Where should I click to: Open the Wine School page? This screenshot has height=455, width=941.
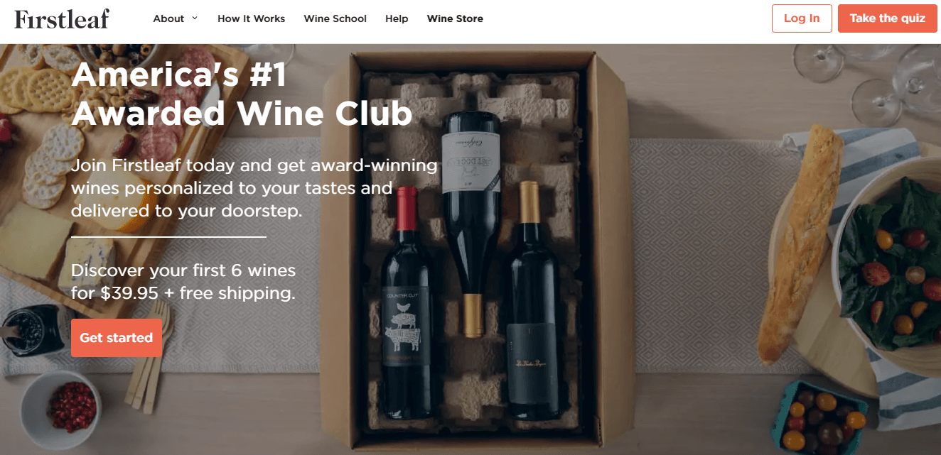pyautogui.click(x=335, y=18)
